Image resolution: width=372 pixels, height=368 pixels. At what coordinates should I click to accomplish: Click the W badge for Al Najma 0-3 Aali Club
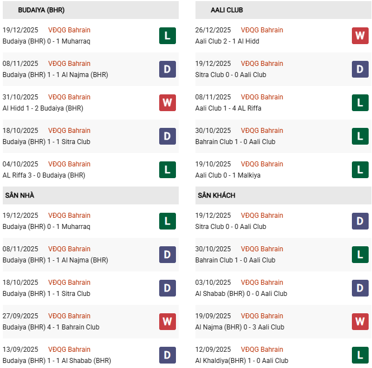(x=360, y=322)
